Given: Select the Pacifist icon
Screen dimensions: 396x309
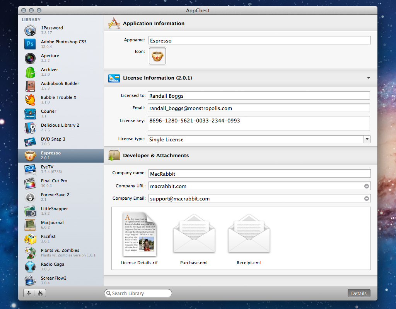Looking at the screenshot, I should tap(30, 239).
